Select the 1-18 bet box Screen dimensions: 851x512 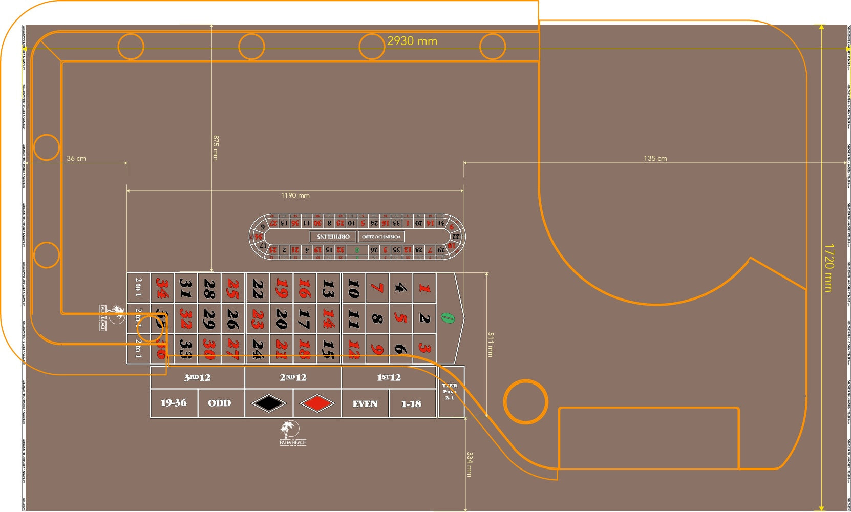412,403
